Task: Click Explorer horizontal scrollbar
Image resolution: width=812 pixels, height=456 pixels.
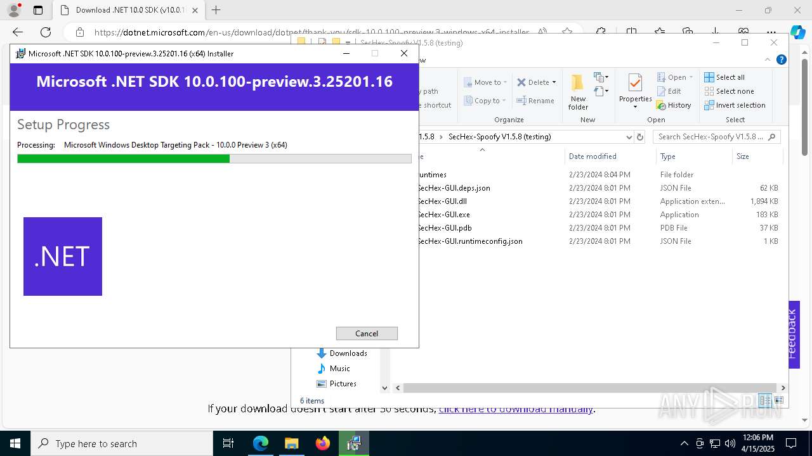Action: click(590, 388)
